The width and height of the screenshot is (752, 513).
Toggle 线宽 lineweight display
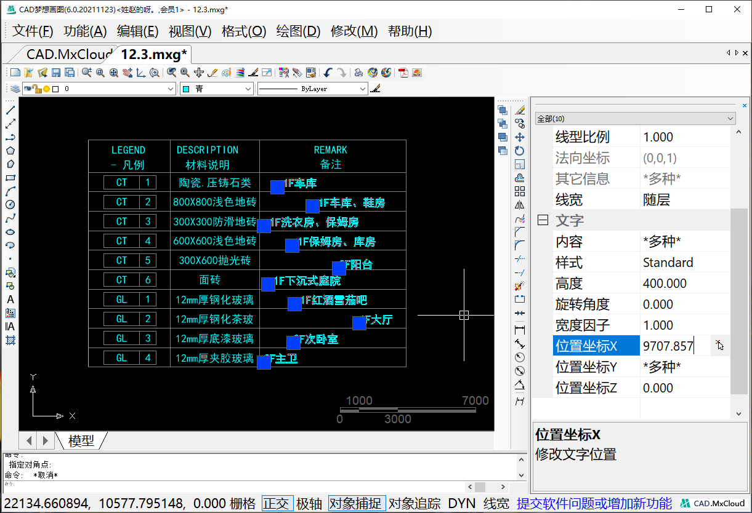(x=496, y=504)
